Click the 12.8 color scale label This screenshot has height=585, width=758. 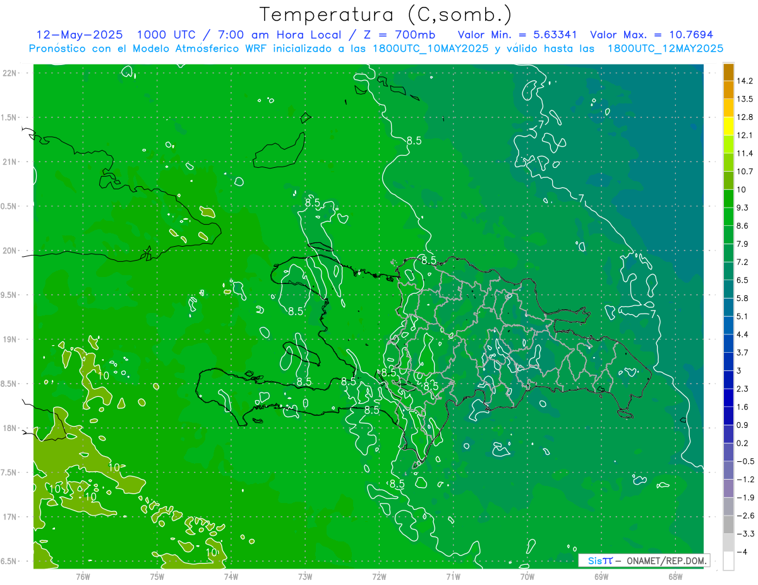[x=745, y=117]
